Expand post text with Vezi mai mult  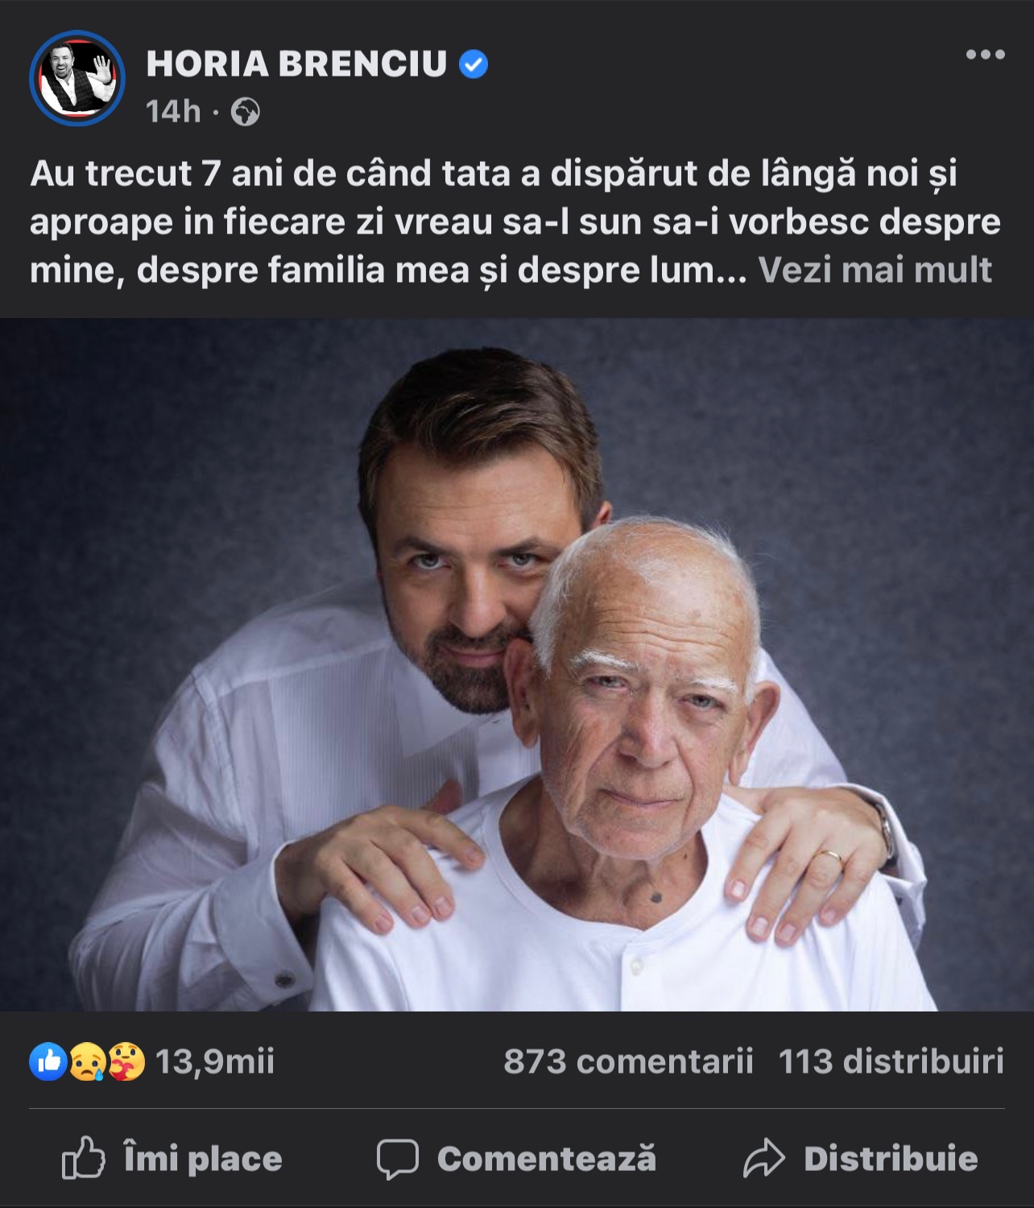point(875,271)
